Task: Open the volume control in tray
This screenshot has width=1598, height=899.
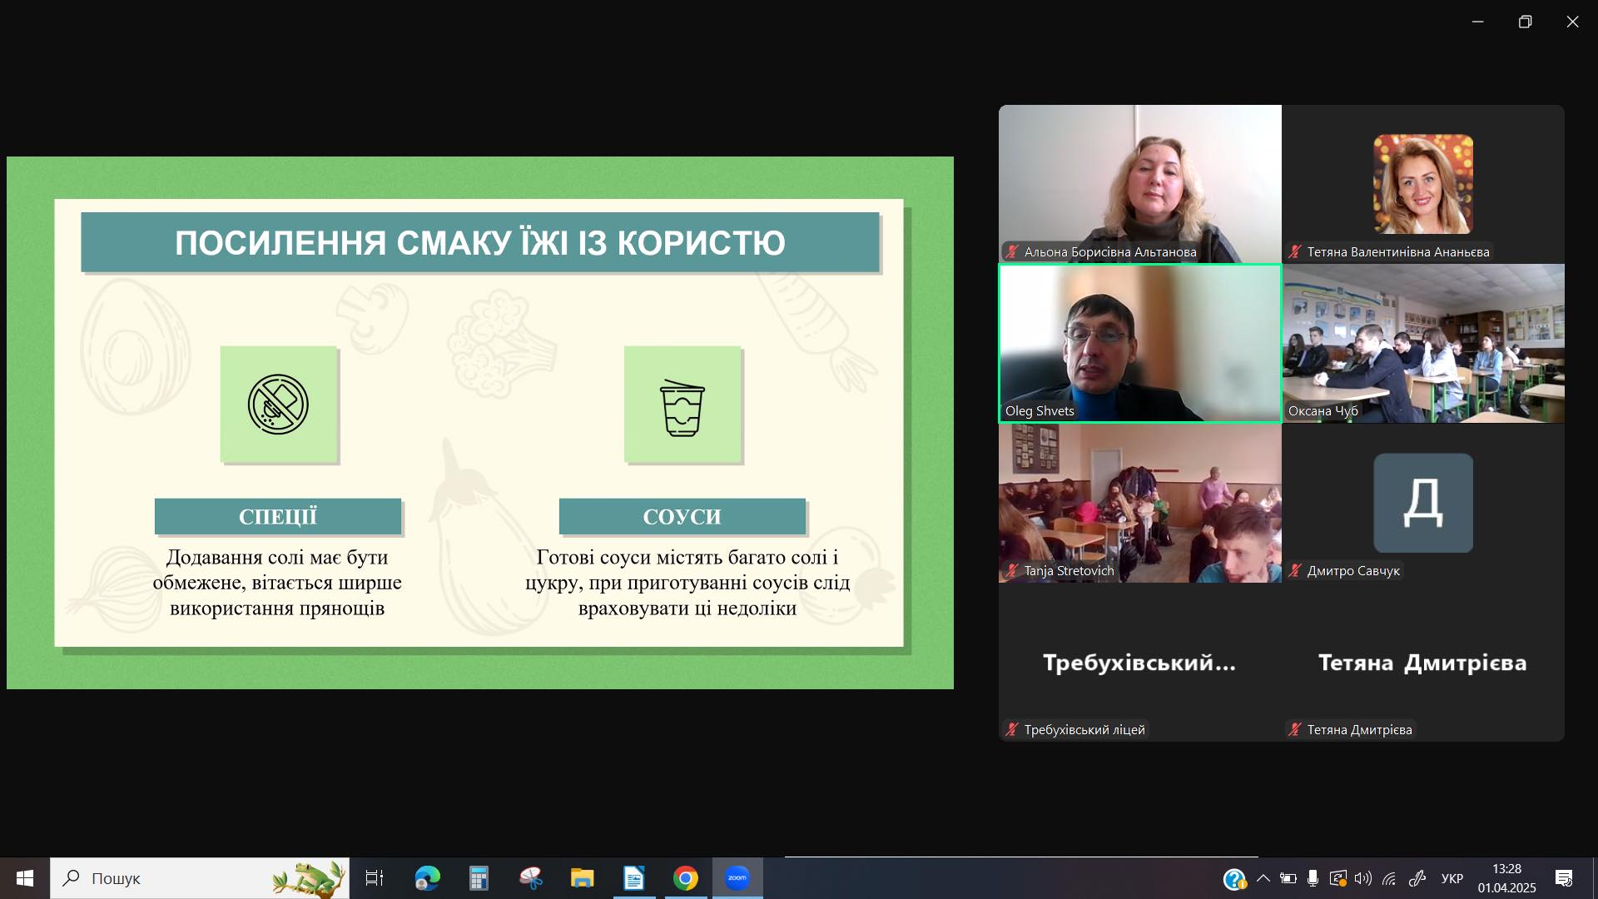Action: pyautogui.click(x=1363, y=878)
